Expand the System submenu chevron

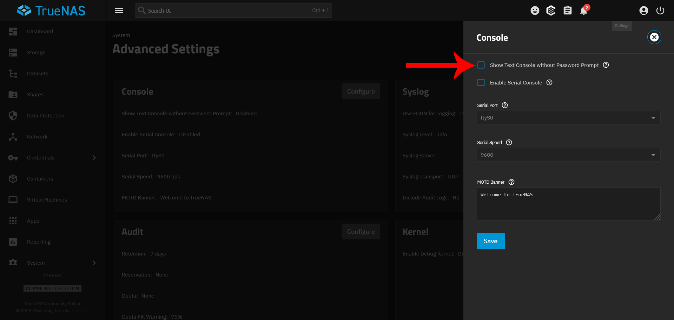(x=94, y=263)
